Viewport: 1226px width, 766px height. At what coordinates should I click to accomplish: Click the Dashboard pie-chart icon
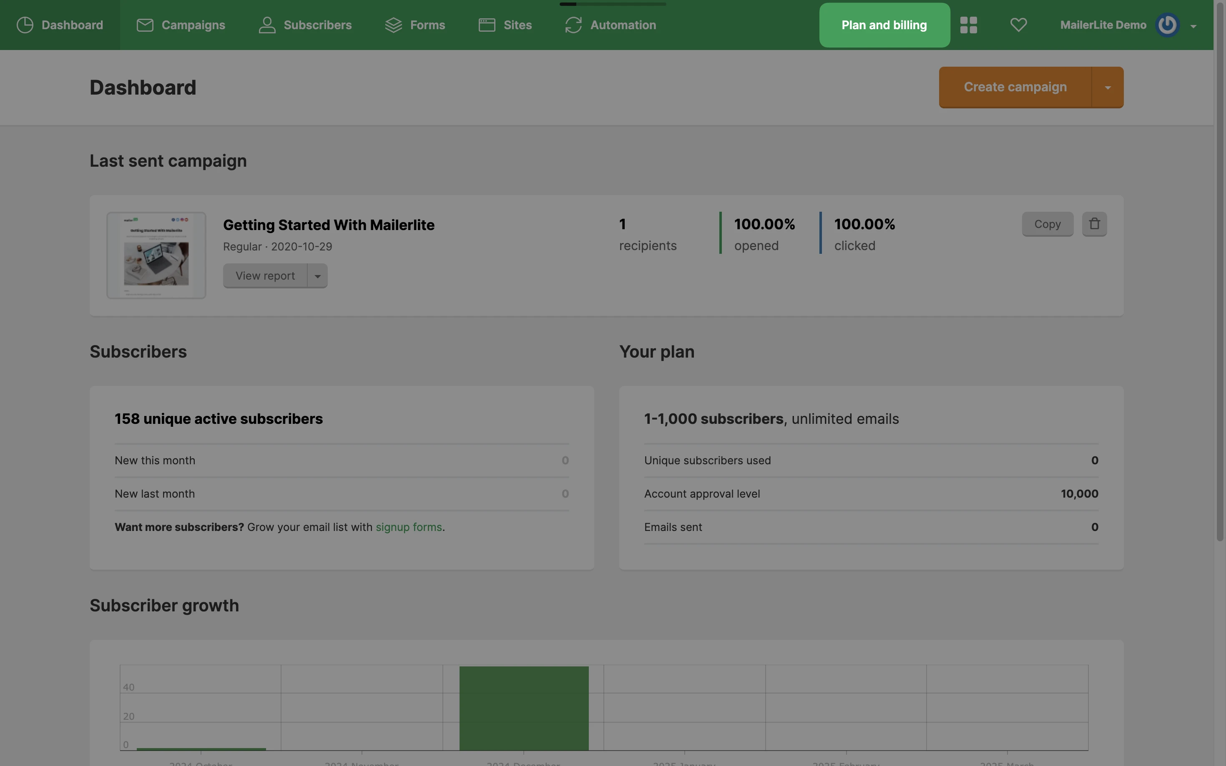25,25
